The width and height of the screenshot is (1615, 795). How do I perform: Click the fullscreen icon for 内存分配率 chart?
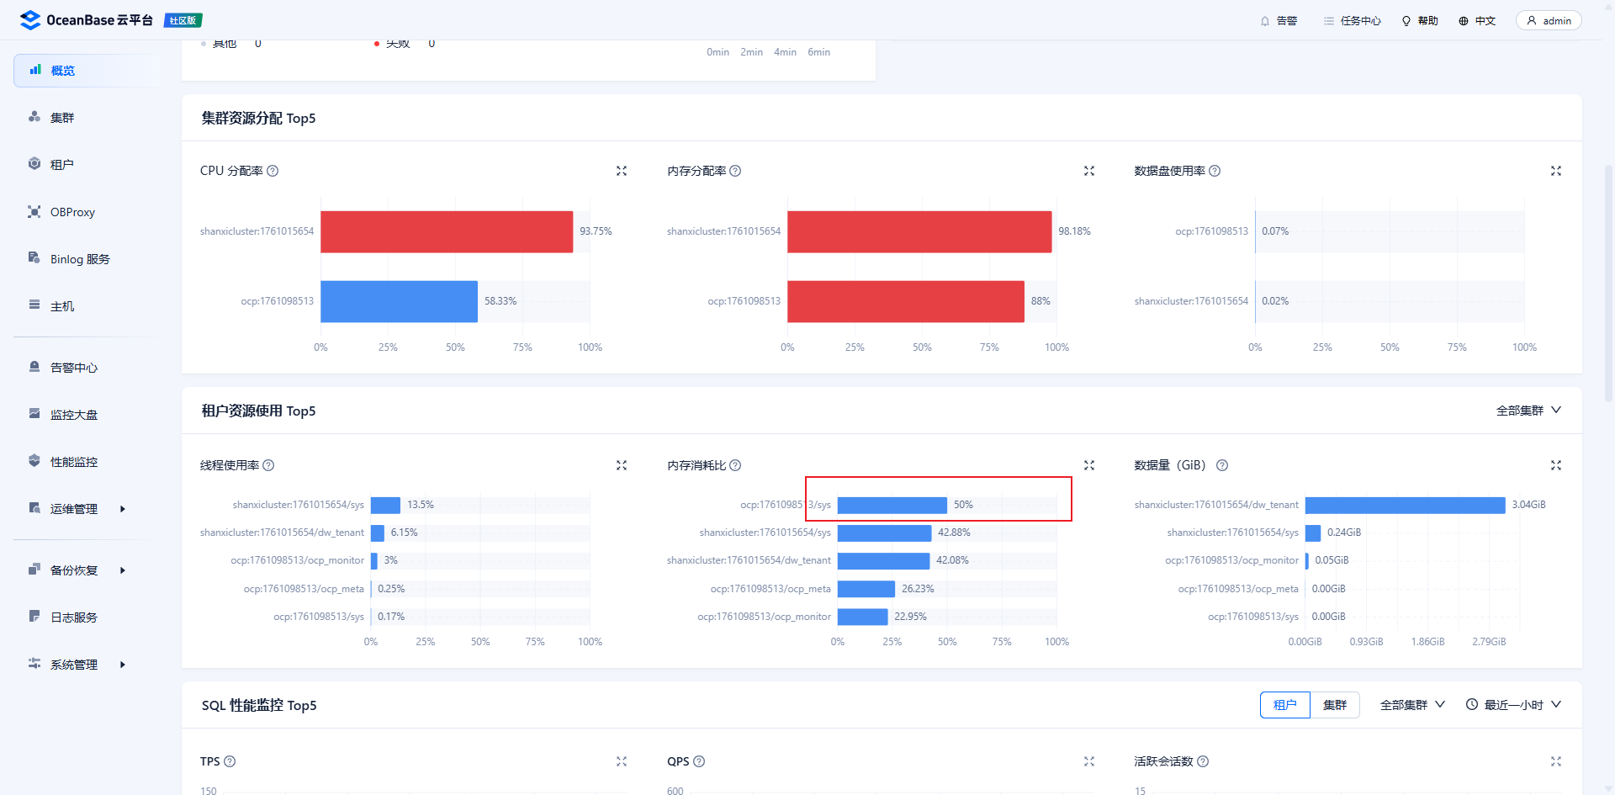pos(1089,171)
